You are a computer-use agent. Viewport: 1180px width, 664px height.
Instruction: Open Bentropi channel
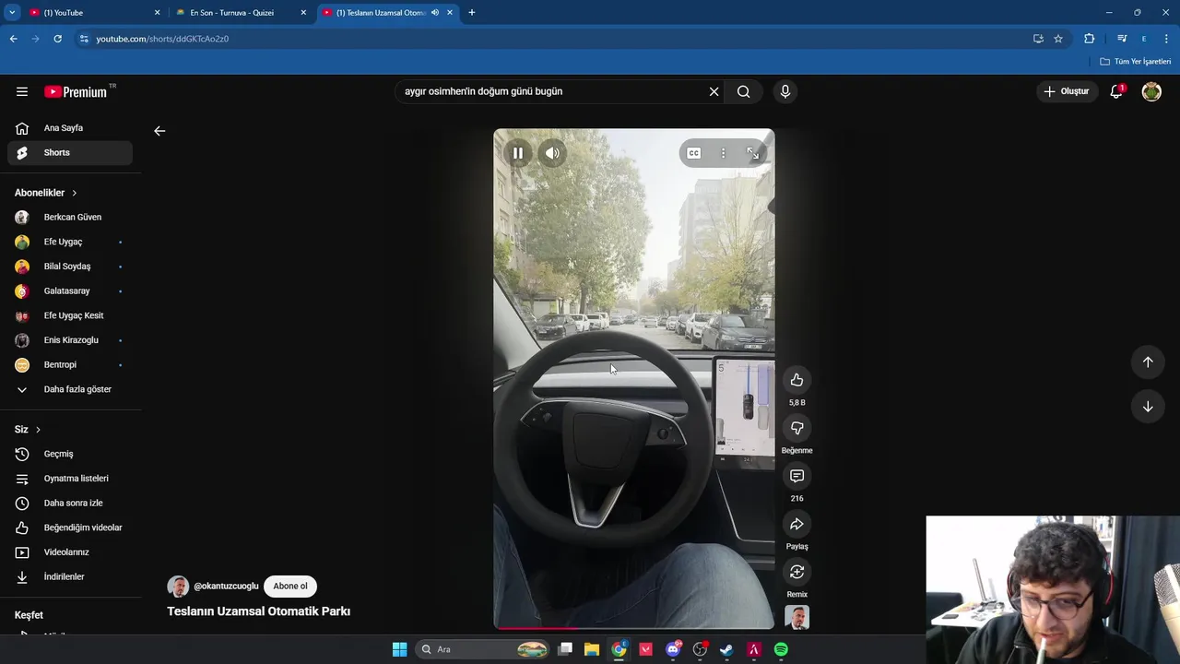pos(70,365)
